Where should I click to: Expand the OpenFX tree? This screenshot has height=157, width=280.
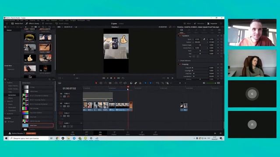[x=5, y=101]
